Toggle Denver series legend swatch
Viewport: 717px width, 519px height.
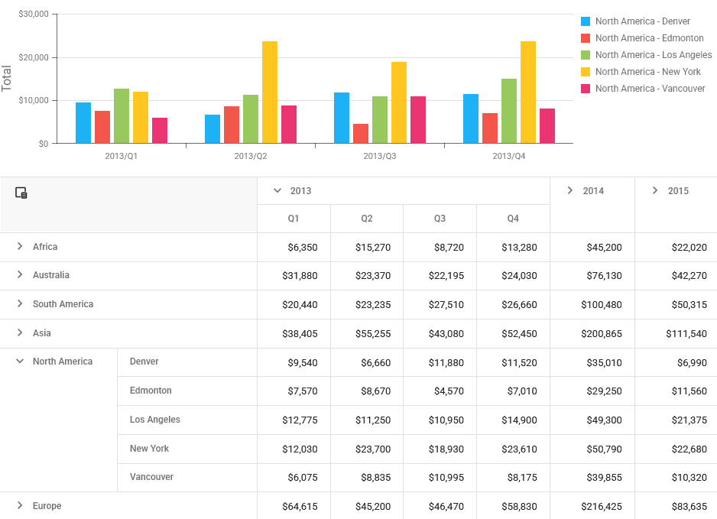pos(586,21)
